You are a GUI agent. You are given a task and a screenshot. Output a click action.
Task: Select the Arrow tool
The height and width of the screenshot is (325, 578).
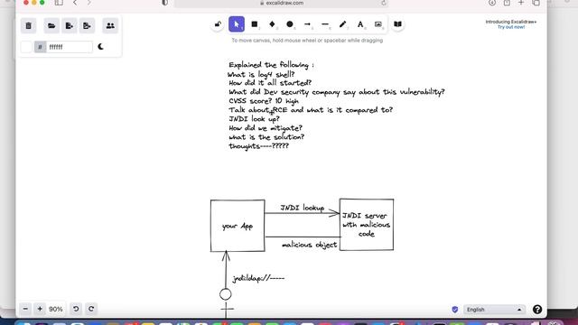(307, 24)
